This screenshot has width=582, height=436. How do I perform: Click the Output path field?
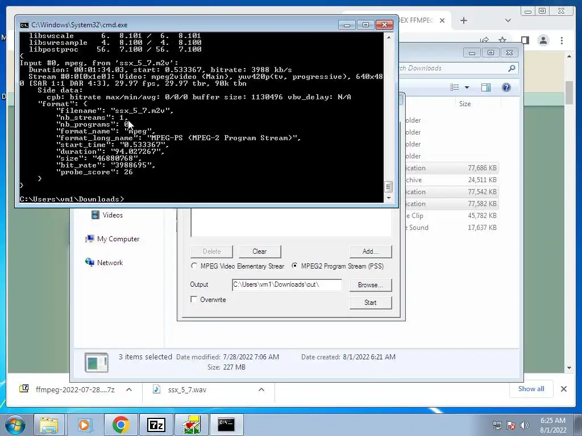pyautogui.click(x=286, y=285)
